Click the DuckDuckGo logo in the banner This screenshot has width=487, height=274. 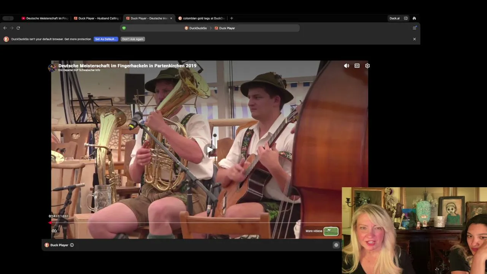(x=6, y=39)
